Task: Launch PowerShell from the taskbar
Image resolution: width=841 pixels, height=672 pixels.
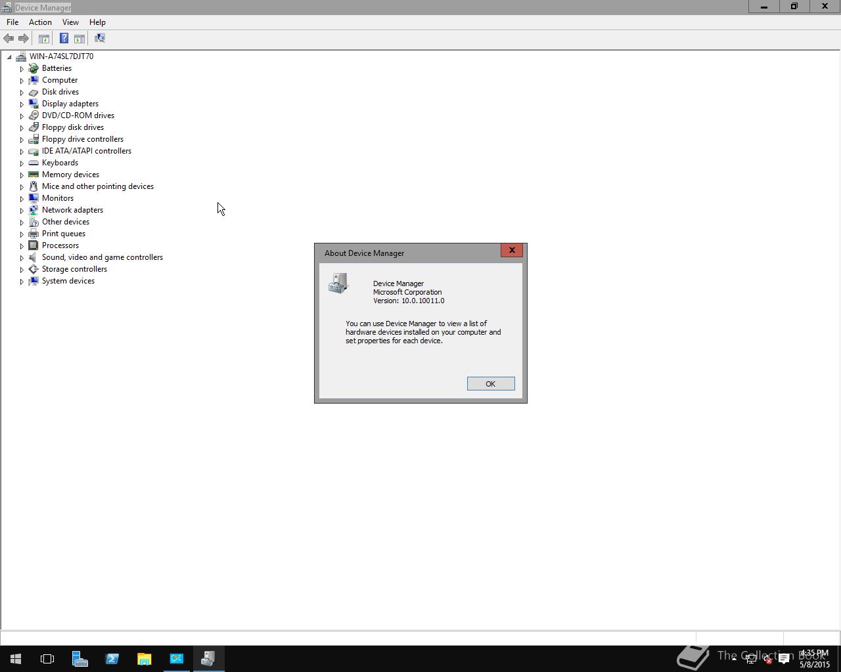Action: pos(112,659)
